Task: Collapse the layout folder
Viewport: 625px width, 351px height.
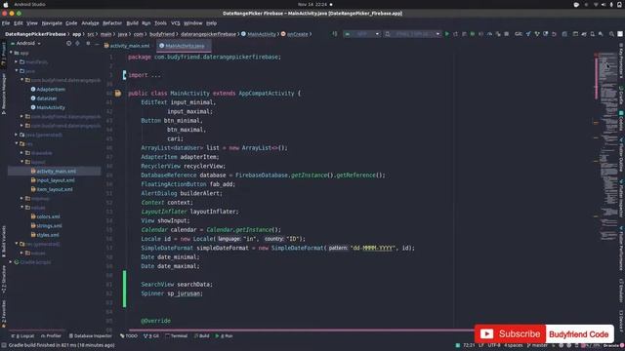Action: [x=21, y=162]
